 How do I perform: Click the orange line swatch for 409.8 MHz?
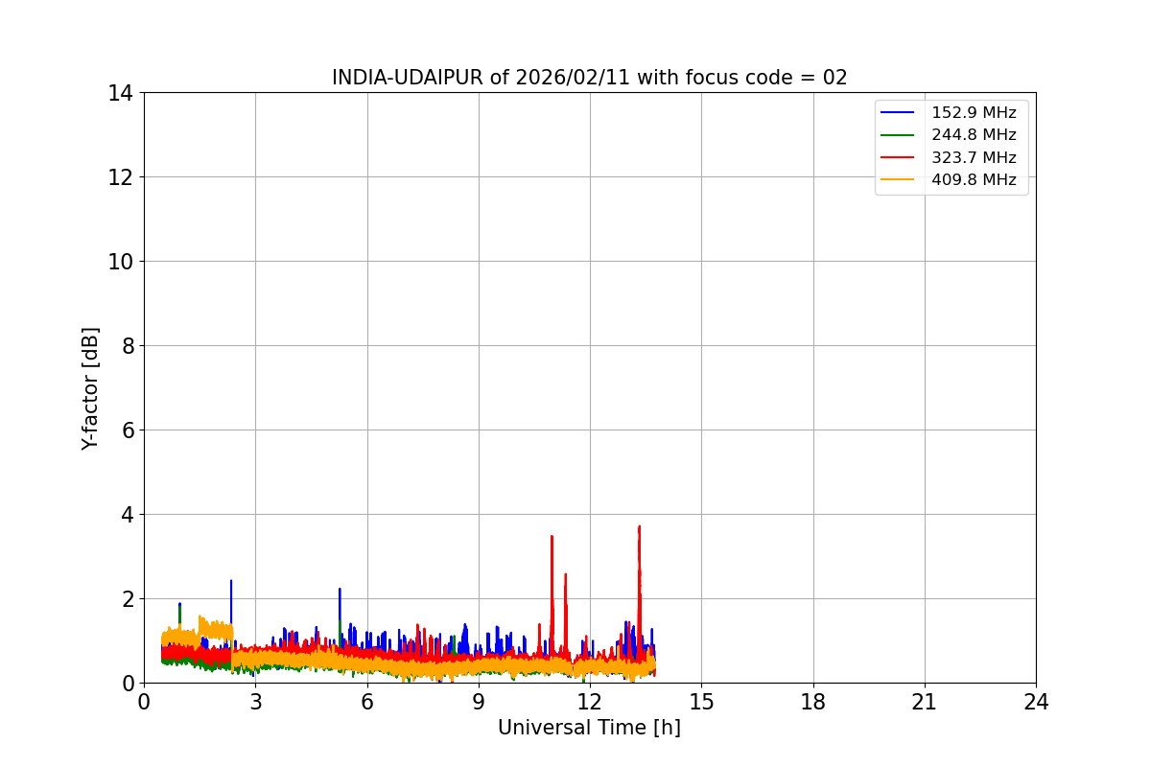click(x=899, y=179)
